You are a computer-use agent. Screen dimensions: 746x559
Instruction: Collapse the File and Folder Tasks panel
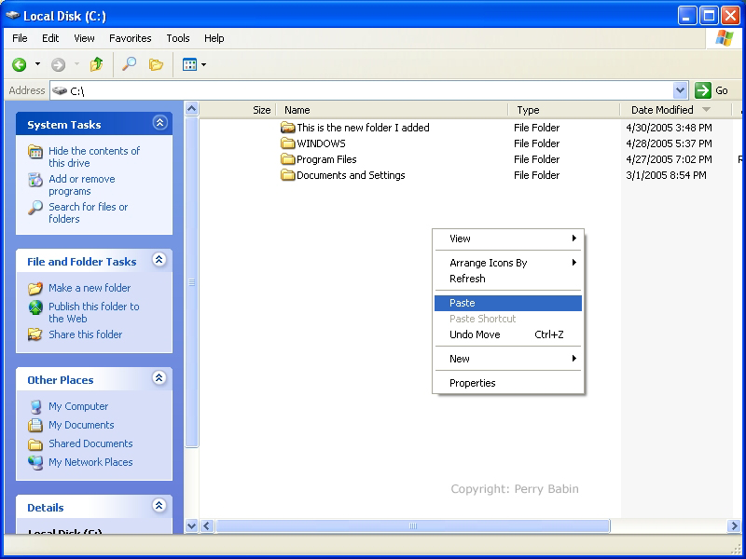(x=159, y=260)
